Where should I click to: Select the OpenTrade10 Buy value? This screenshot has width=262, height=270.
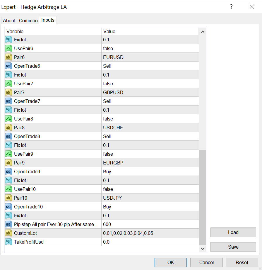coord(150,207)
